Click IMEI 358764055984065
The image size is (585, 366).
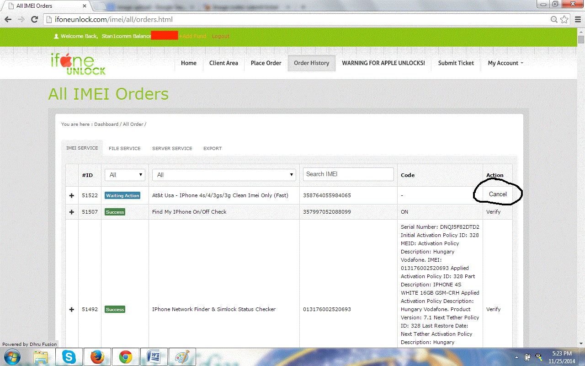[327, 195]
